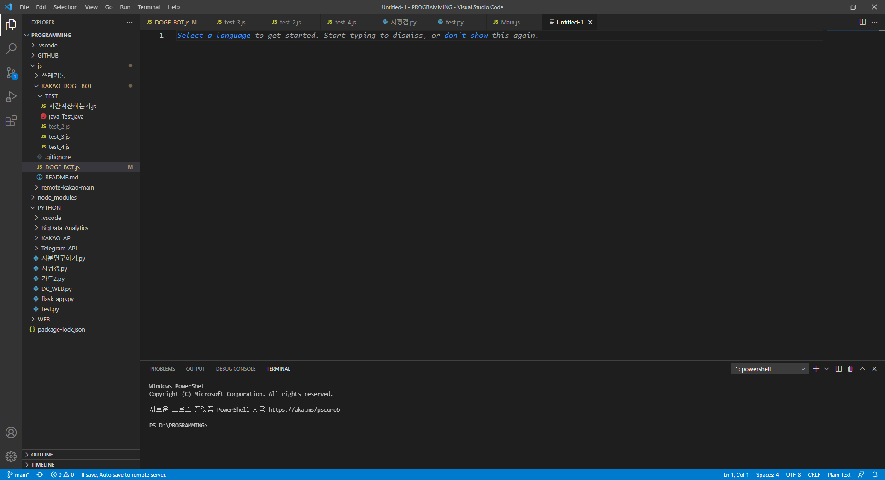The height and width of the screenshot is (480, 885).
Task: Create a new terminal with plus icon
Action: click(816, 369)
